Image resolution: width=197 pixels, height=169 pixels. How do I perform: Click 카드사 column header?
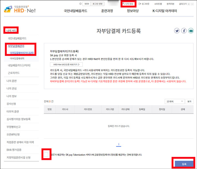[65, 109]
